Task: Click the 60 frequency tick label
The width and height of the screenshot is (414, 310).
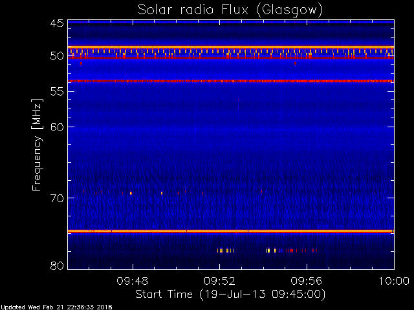Action: pyautogui.click(x=57, y=127)
